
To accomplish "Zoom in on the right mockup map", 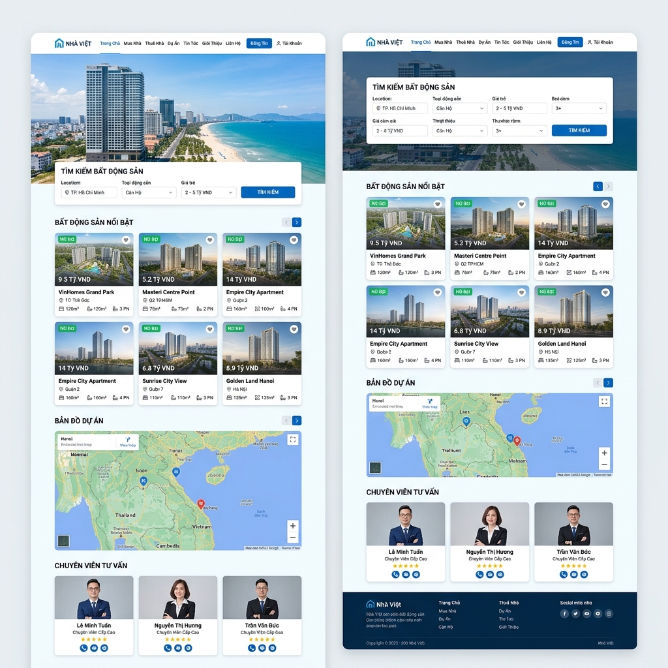I will (604, 453).
